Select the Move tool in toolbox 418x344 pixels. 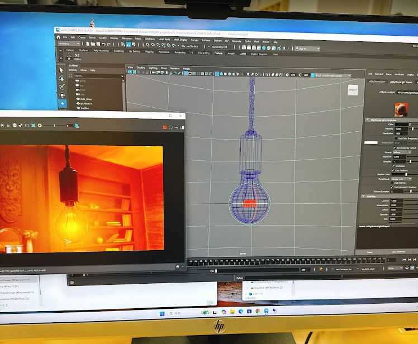click(x=62, y=95)
